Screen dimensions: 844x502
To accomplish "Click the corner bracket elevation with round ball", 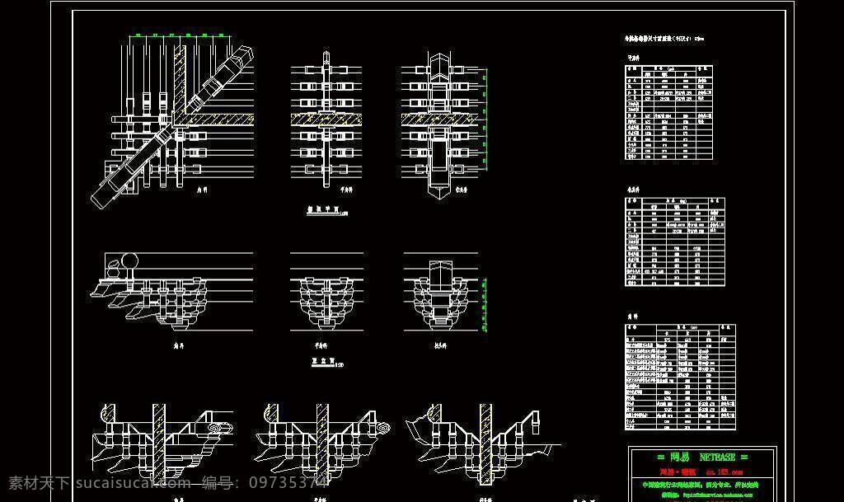I will (x=172, y=292).
